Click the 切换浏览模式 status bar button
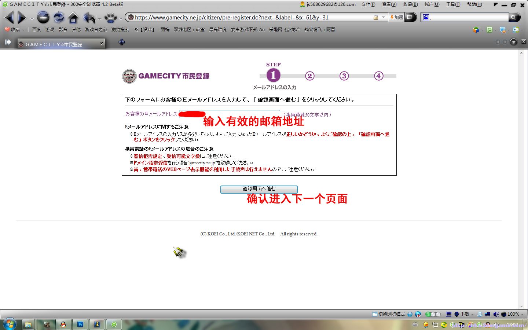 tap(389, 314)
